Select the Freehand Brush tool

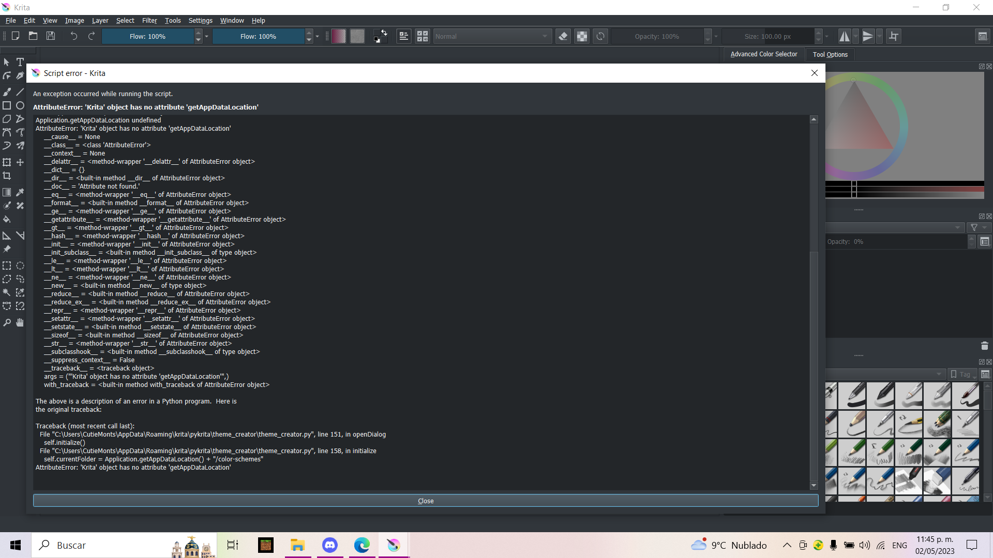point(7,92)
